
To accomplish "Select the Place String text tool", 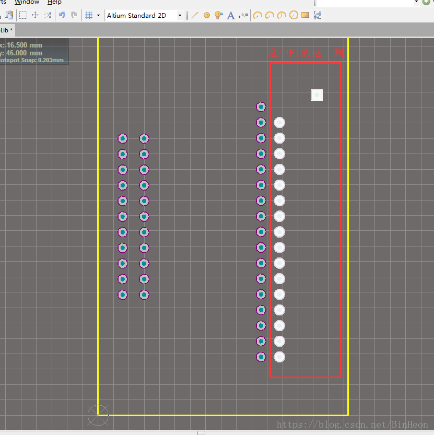I will 231,15.
